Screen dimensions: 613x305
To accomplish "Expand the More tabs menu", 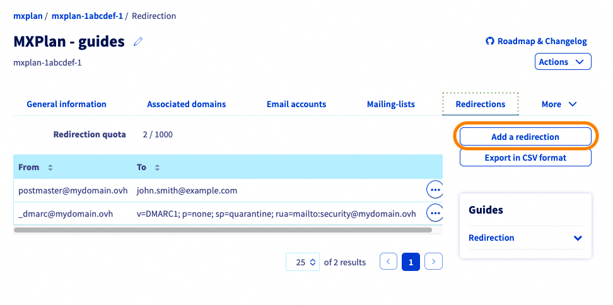I will [x=559, y=104].
